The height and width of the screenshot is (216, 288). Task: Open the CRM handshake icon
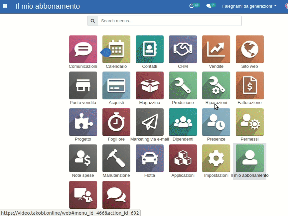pos(183,49)
